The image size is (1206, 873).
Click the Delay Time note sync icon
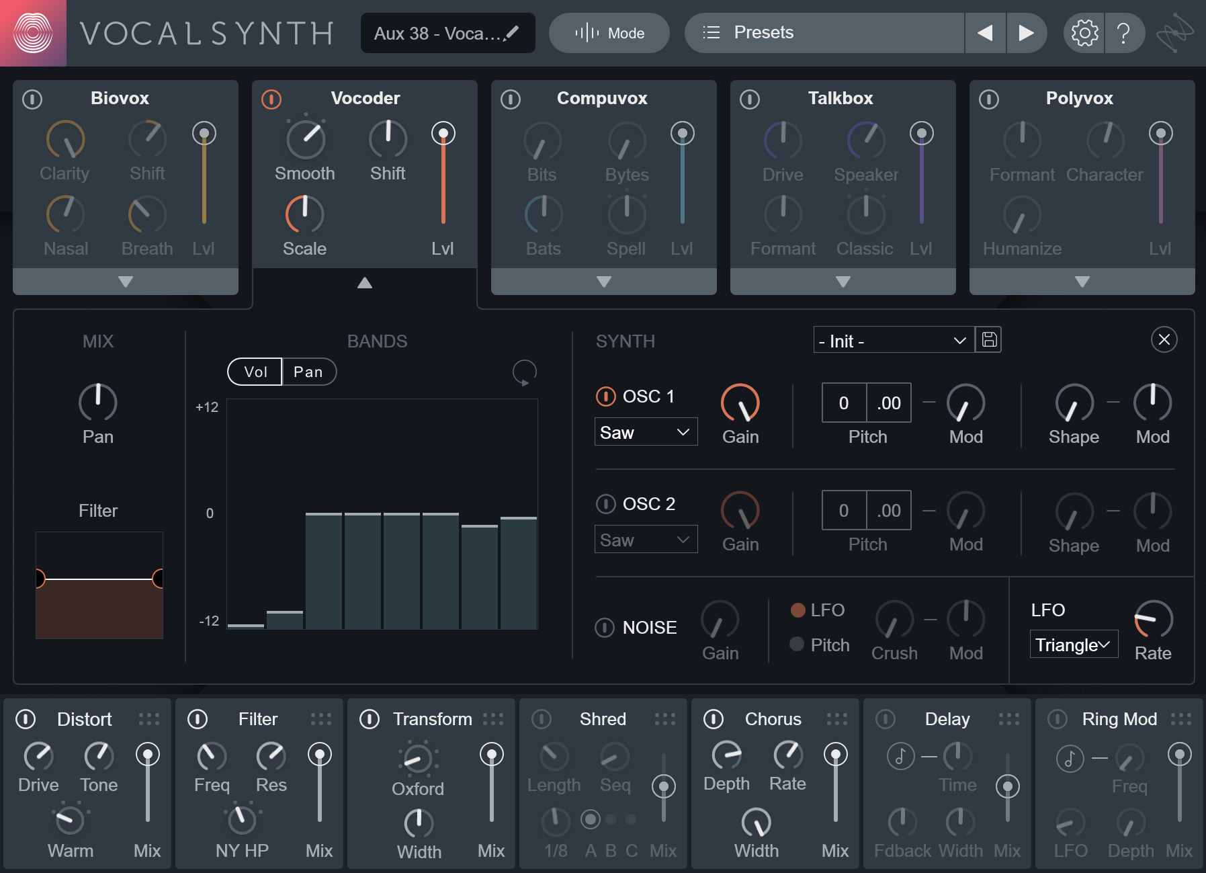[900, 757]
